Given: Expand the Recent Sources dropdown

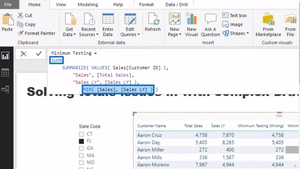Looking at the screenshot, I should [x=97, y=35].
